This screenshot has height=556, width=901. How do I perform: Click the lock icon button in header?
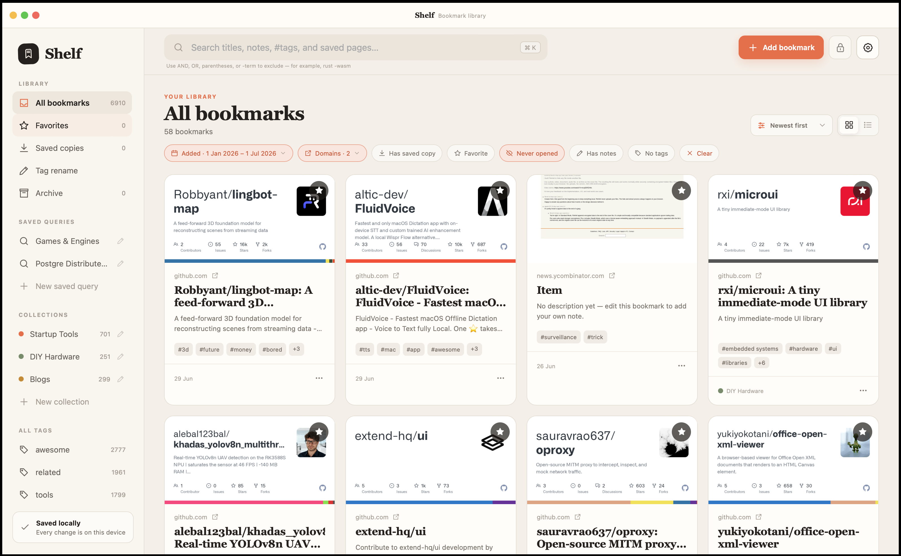point(840,47)
